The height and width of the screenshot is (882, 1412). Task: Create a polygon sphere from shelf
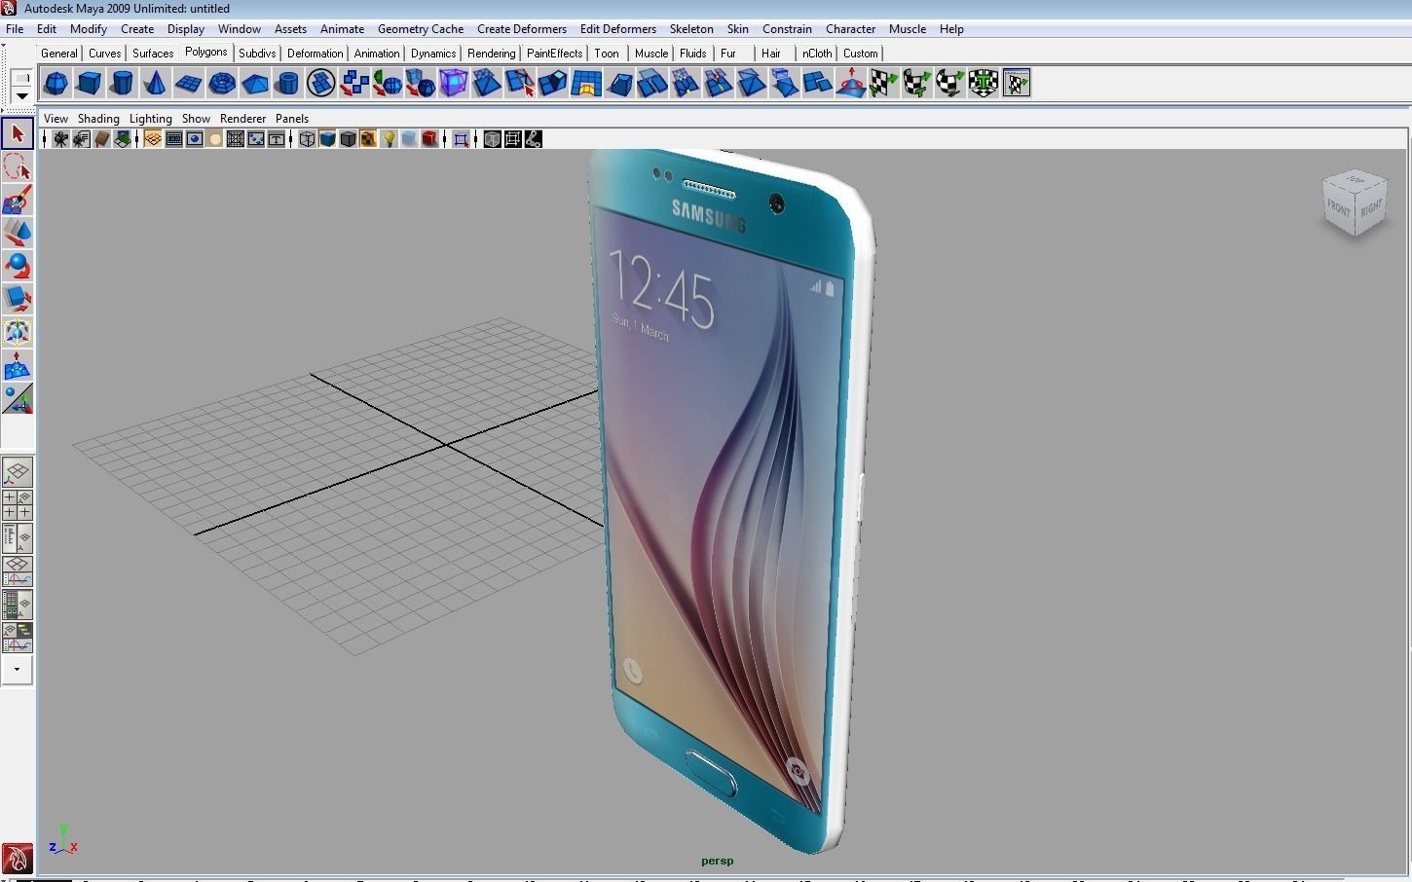coord(56,83)
